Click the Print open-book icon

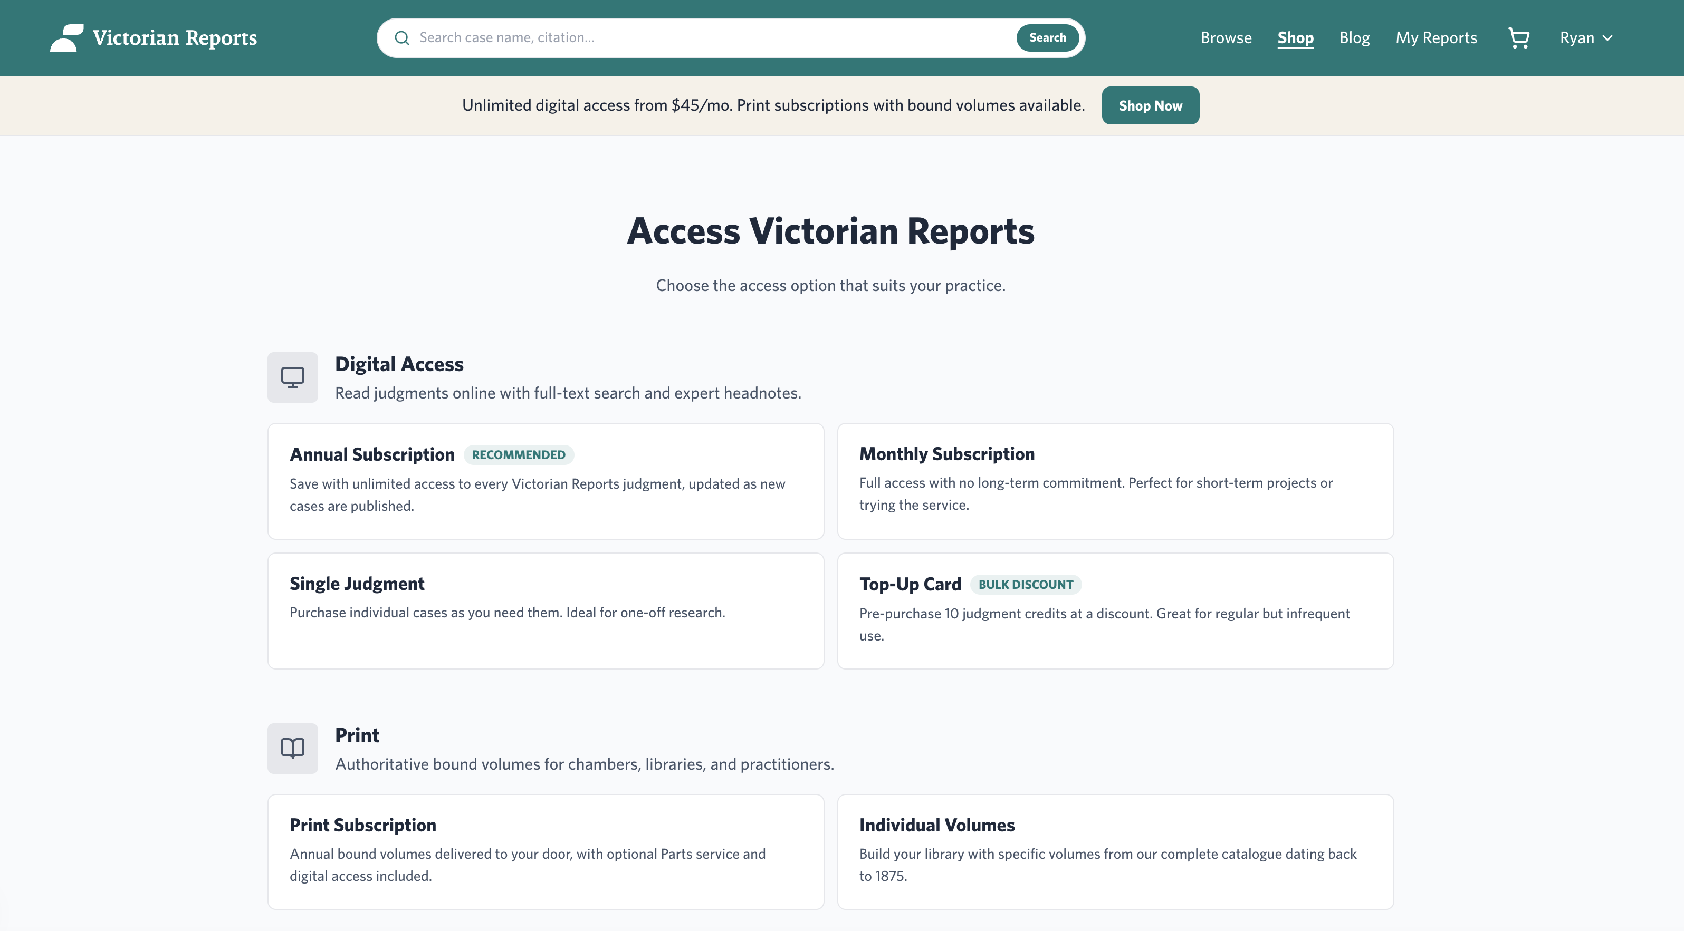[x=292, y=749]
